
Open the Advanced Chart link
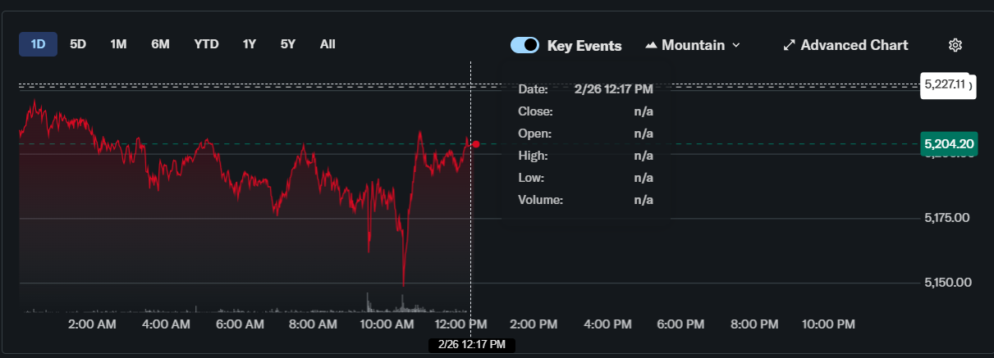(x=854, y=45)
